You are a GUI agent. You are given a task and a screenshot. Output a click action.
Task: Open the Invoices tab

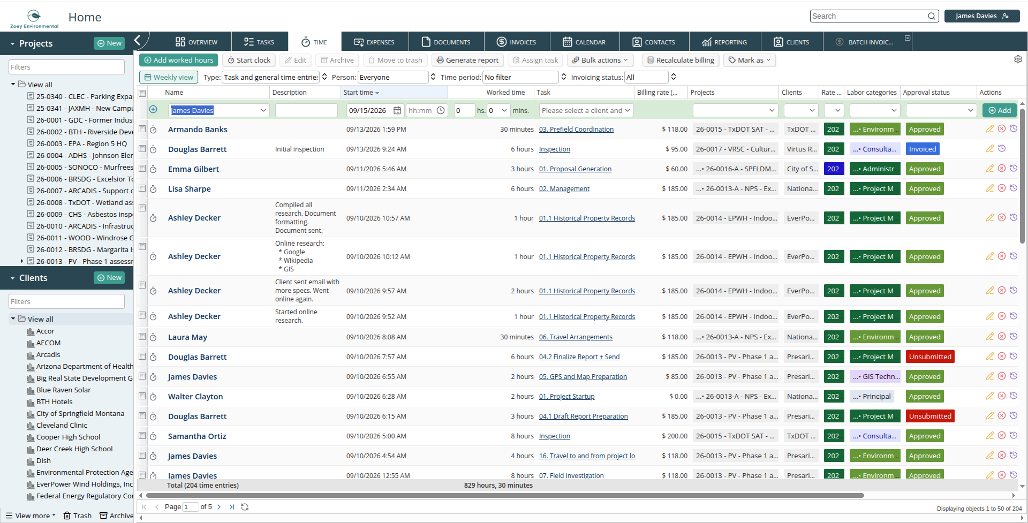point(516,42)
